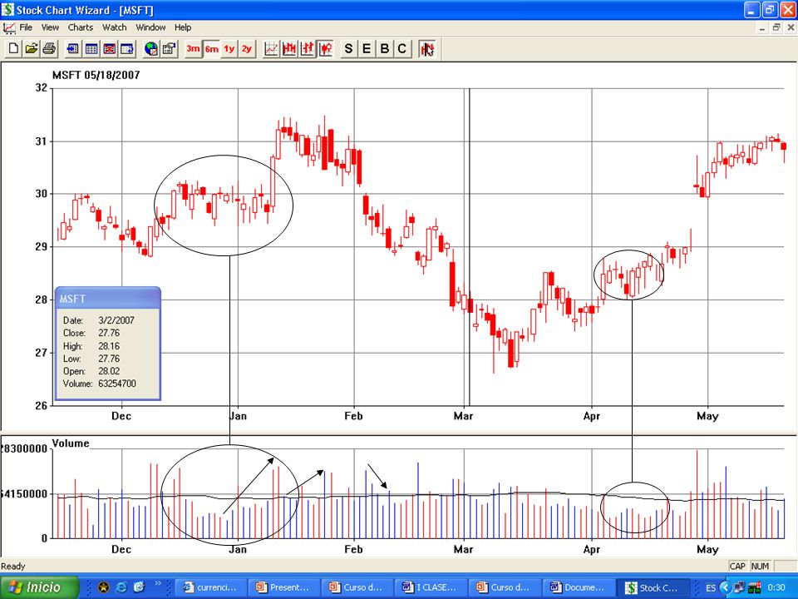
Task: Open the properties icon in toolbar
Action: tap(169, 49)
